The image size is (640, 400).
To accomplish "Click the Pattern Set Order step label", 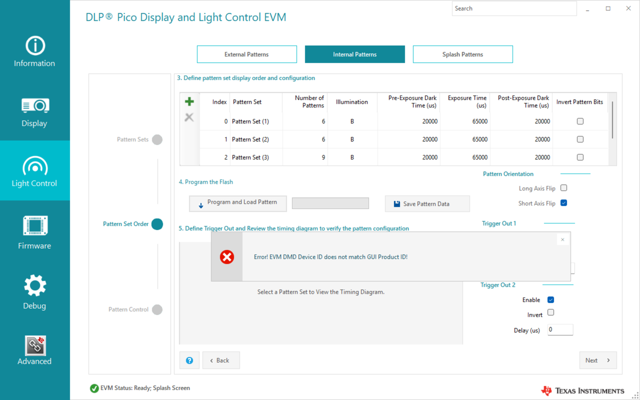I will pyautogui.click(x=126, y=224).
